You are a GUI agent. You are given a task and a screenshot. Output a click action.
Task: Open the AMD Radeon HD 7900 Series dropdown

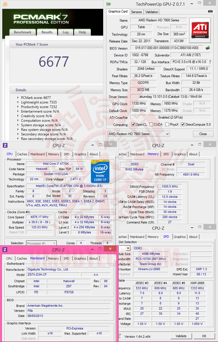click(139, 134)
